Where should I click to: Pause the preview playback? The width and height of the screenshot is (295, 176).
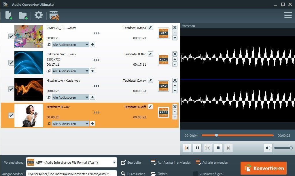pos(197,148)
